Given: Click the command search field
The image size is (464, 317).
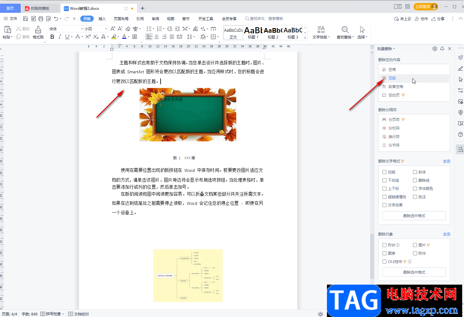Looking at the screenshot, I should point(264,19).
